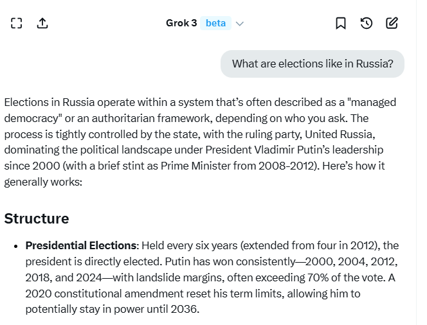
Task: Click the share (upload arrow) icon
Action: point(42,23)
